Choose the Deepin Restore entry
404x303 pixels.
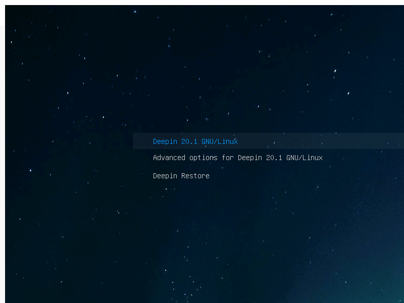tap(181, 176)
